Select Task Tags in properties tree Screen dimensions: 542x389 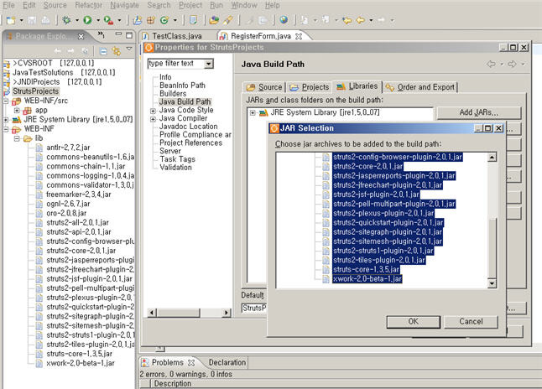click(x=177, y=159)
